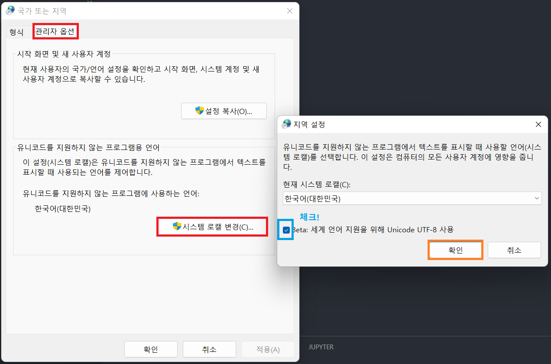Select the 관리자 옵션 tab
551x364 pixels.
55,32
